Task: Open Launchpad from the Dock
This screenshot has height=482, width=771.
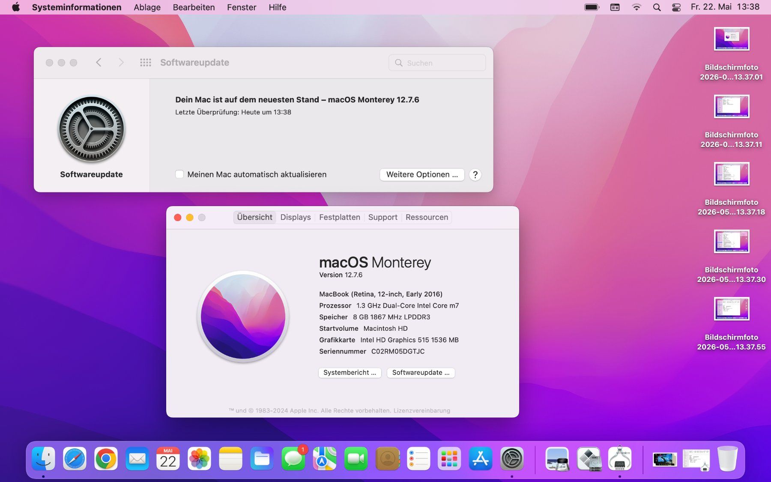Action: (x=449, y=458)
